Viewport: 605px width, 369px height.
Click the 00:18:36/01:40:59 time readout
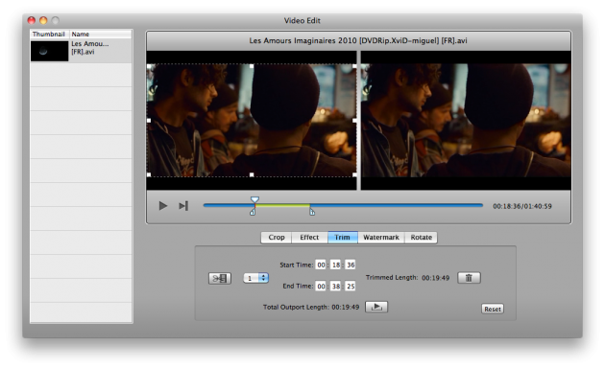(x=522, y=206)
